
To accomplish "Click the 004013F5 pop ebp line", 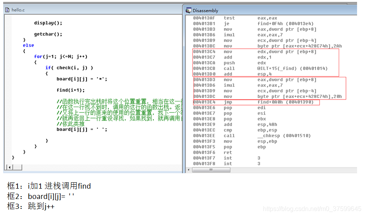I will pos(230,147).
